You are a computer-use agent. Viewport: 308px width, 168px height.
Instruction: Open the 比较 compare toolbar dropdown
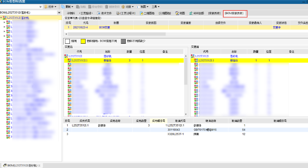tap(128, 7)
